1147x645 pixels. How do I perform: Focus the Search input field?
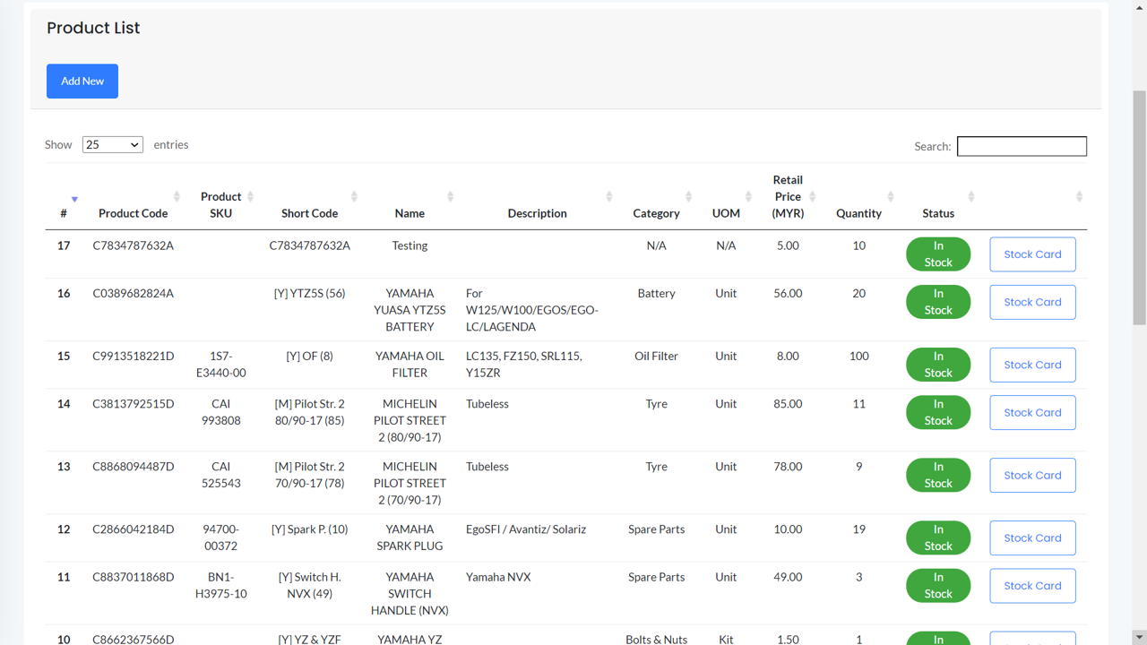1022,146
